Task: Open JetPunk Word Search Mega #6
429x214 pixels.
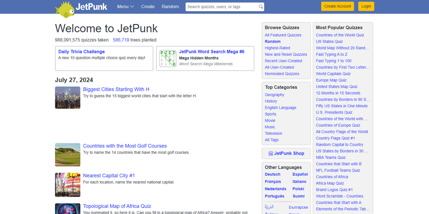Action: (212, 52)
